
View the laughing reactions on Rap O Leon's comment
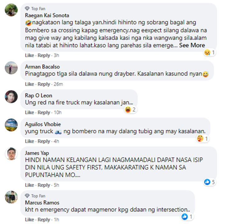(x=130, y=110)
